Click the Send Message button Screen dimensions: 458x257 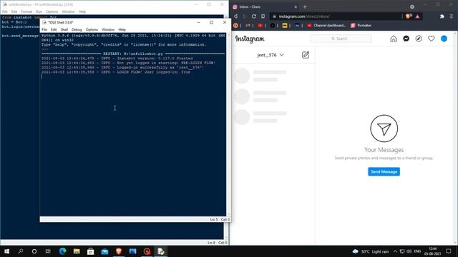click(384, 171)
